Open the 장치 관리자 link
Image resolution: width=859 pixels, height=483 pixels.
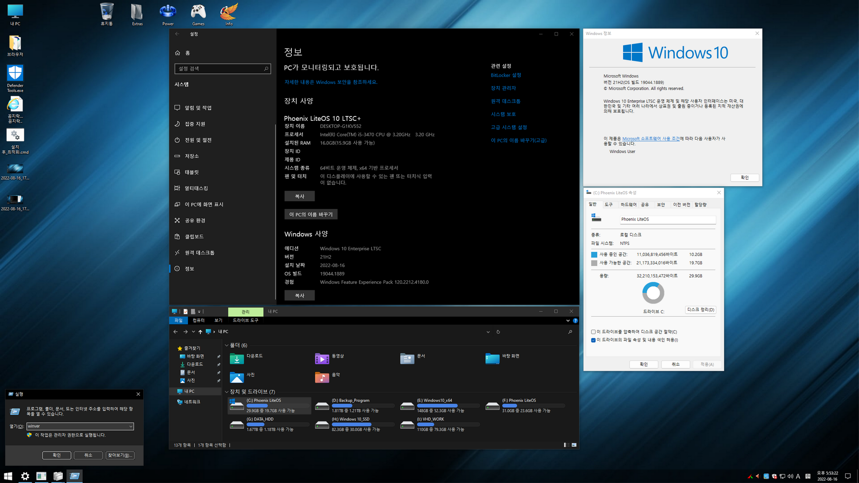click(503, 88)
